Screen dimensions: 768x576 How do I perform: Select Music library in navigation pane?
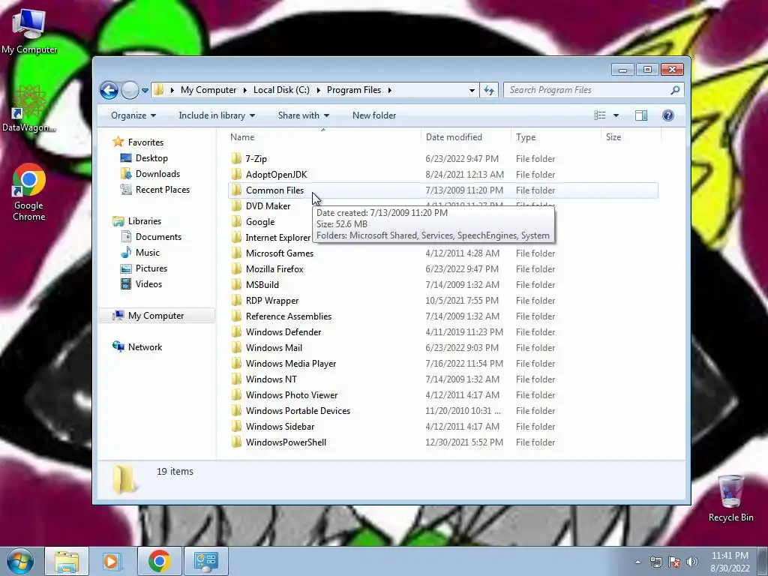pyautogui.click(x=148, y=253)
